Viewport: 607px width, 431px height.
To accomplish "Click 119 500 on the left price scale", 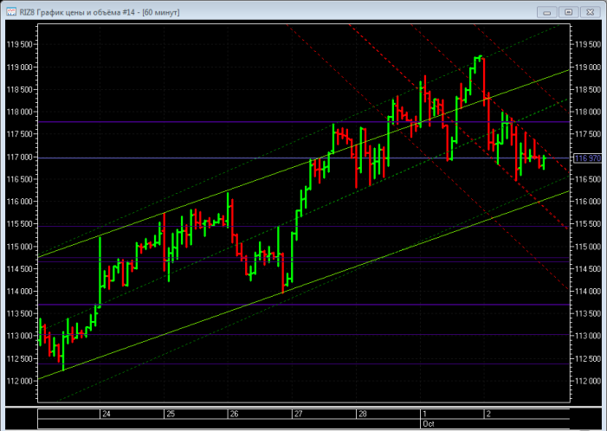I will click(20, 44).
